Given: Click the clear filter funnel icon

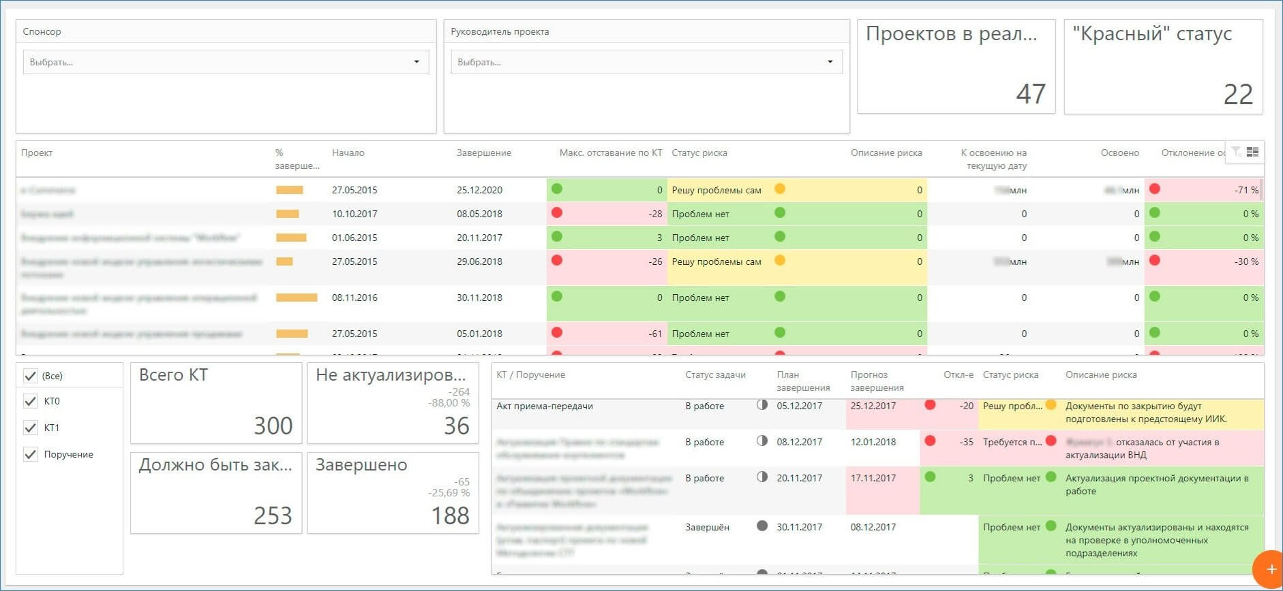Looking at the screenshot, I should 1236,152.
